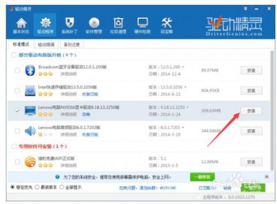Select the 全部显示 radio option

[61, 187]
